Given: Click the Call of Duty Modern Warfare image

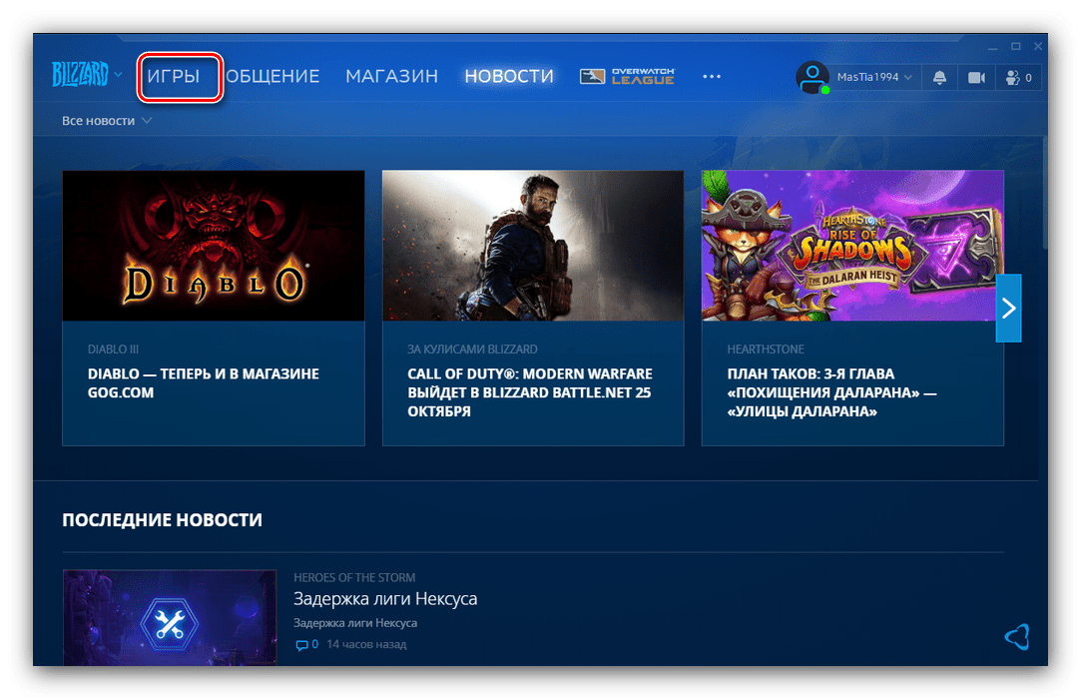Looking at the screenshot, I should coord(533,246).
